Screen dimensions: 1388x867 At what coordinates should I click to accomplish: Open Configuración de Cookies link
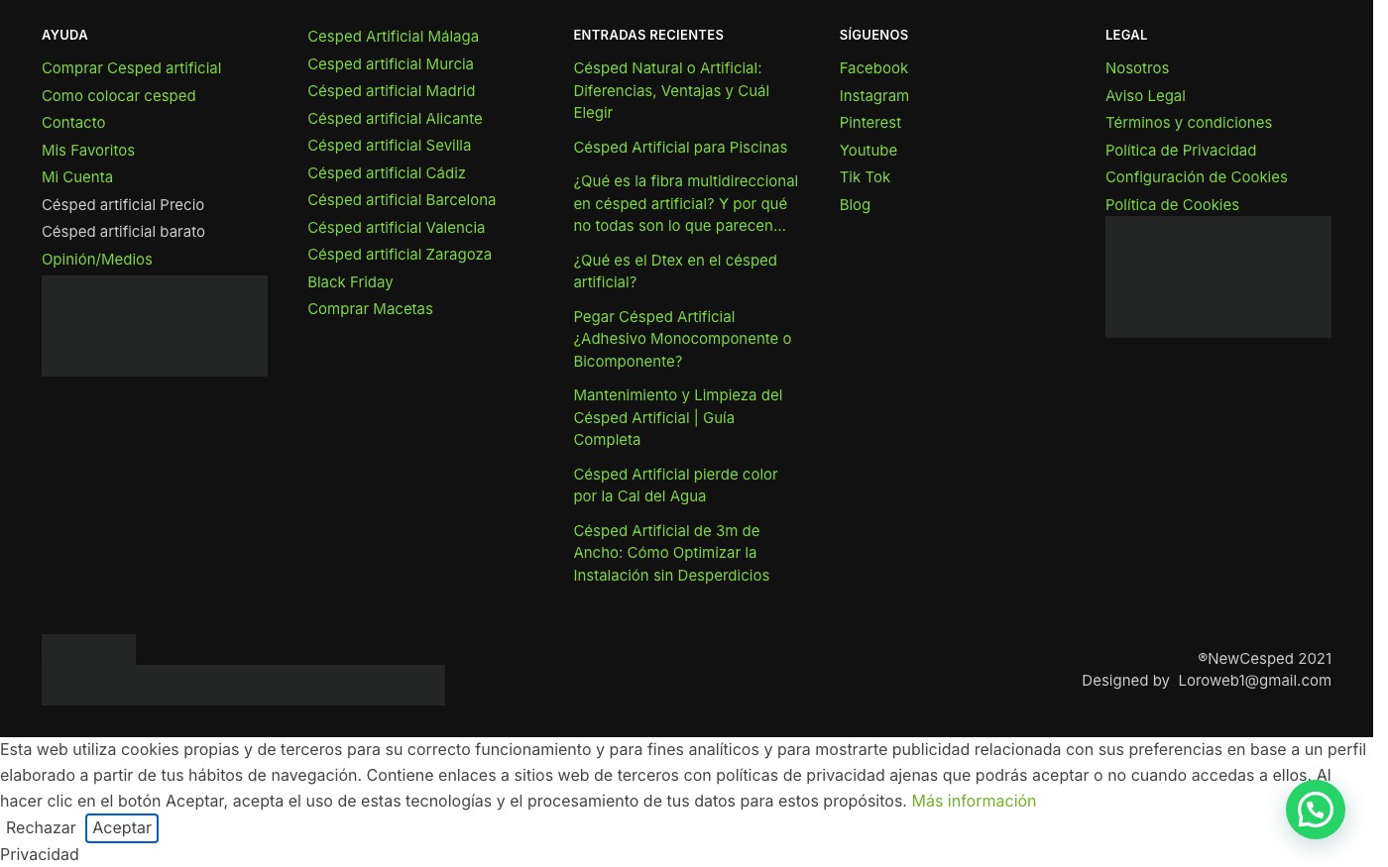pos(1196,177)
